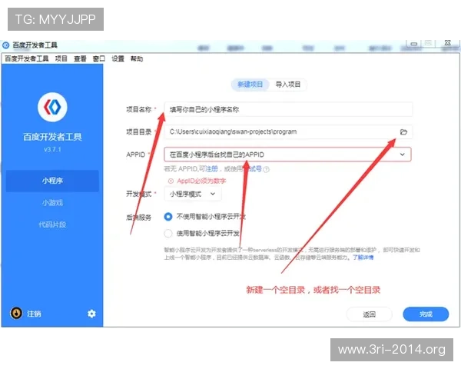Open the 百度开发者工具 menu
This screenshot has height=369, width=461.
[x=27, y=58]
